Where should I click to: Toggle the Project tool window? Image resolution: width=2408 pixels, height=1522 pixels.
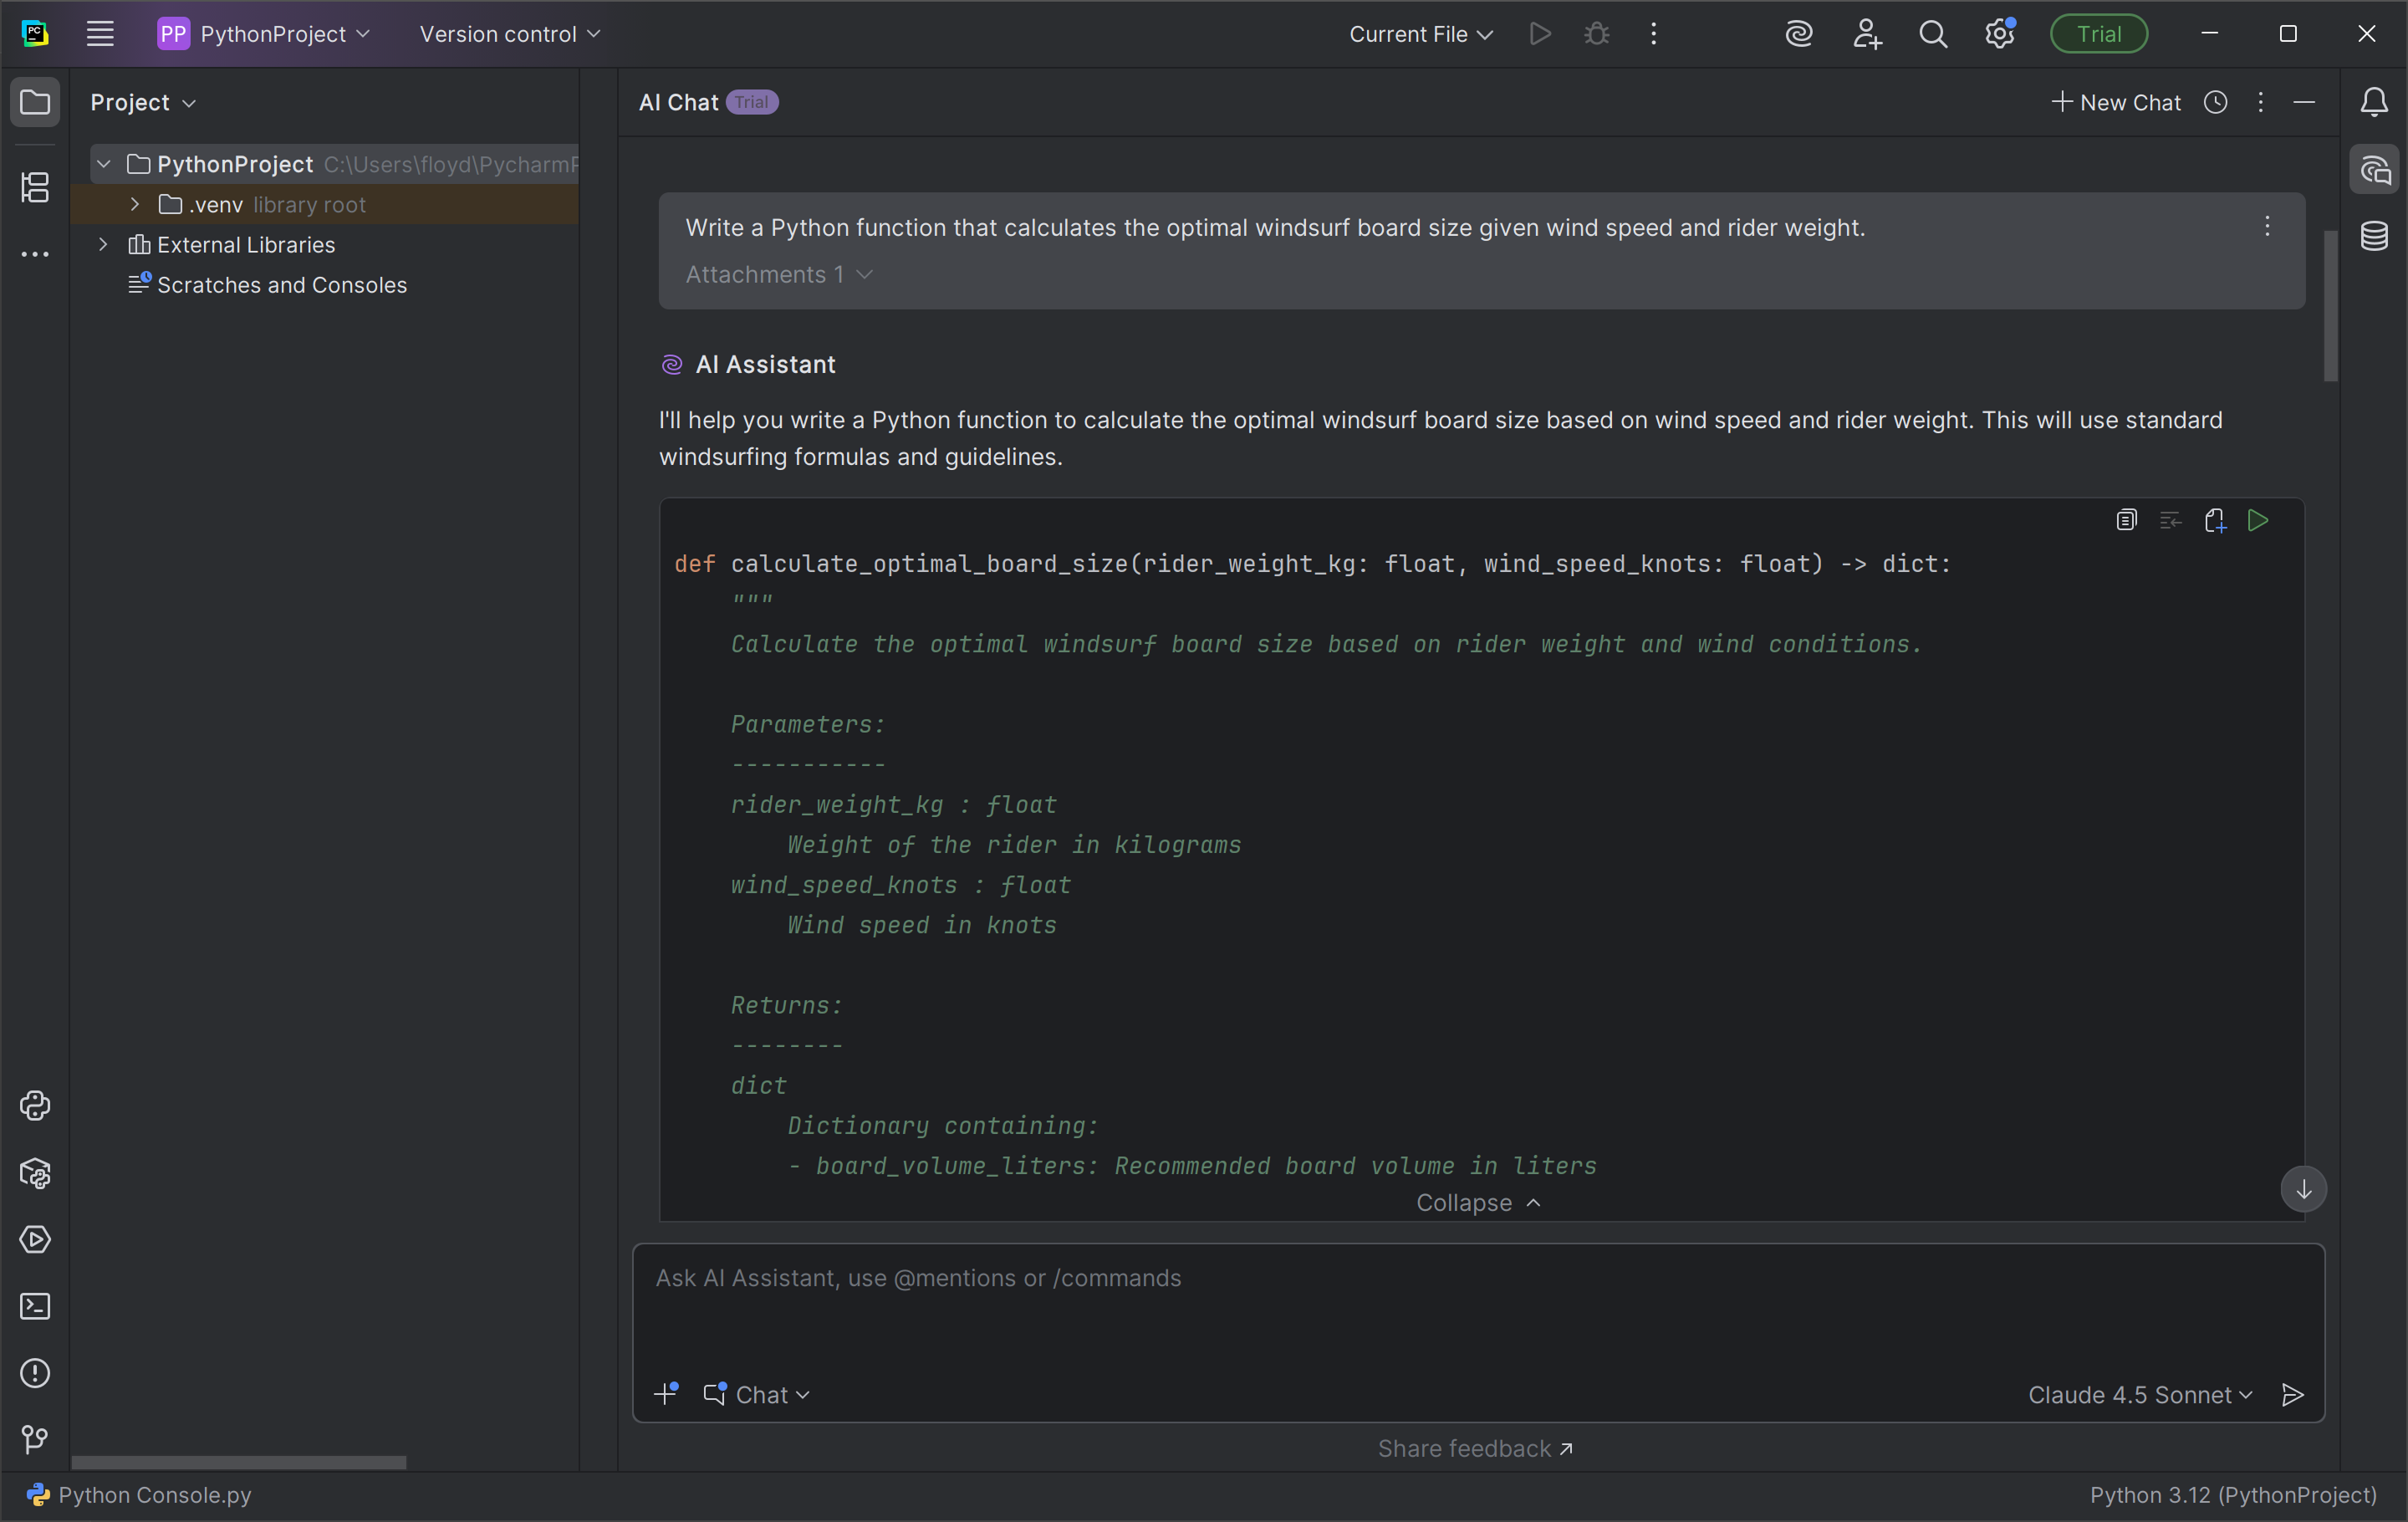(x=35, y=102)
